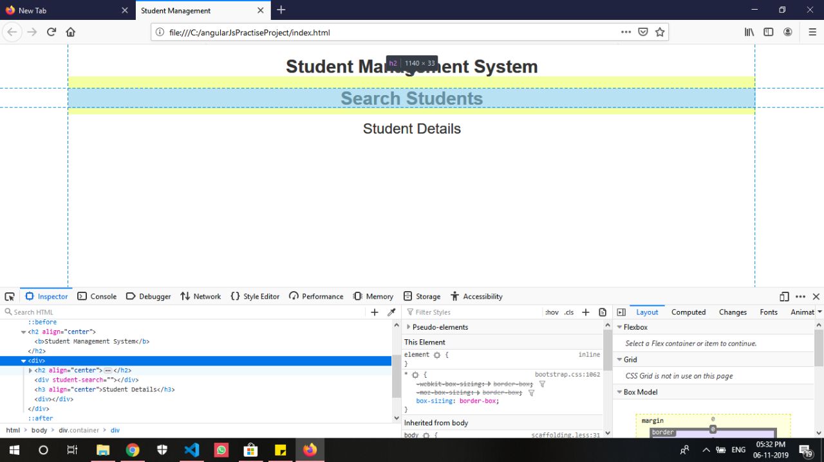
Task: Add a new CSS rule
Action: (586, 312)
